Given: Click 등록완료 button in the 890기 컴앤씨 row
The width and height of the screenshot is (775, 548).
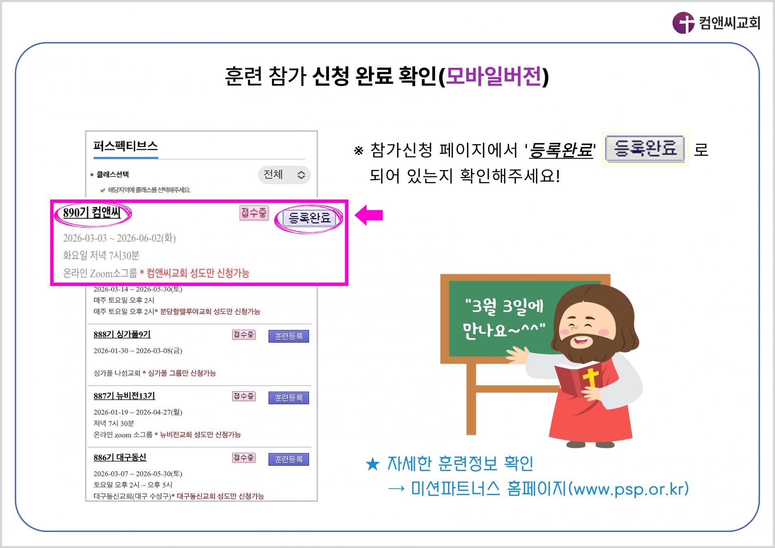Looking at the screenshot, I should point(309,218).
